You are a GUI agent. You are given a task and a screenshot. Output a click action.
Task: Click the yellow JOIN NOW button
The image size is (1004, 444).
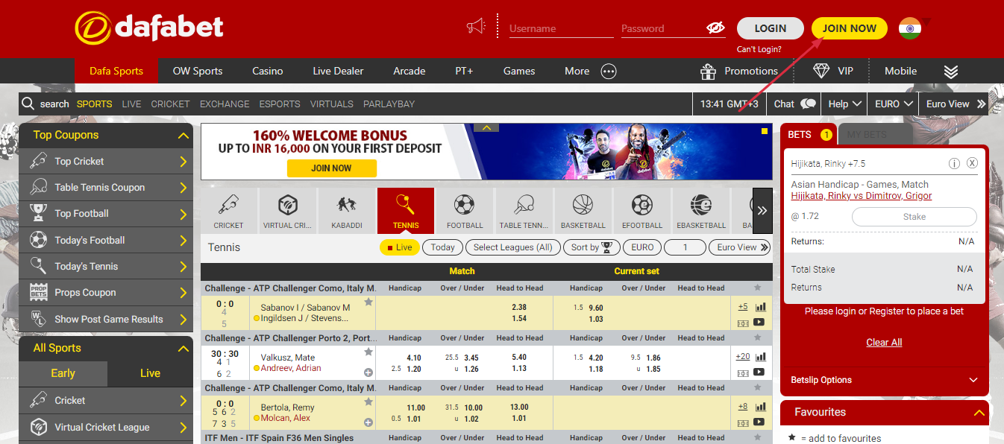pos(849,28)
